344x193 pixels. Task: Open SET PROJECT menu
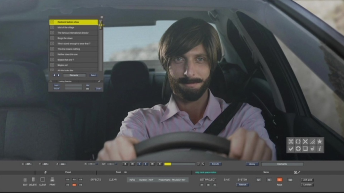pos(208,180)
